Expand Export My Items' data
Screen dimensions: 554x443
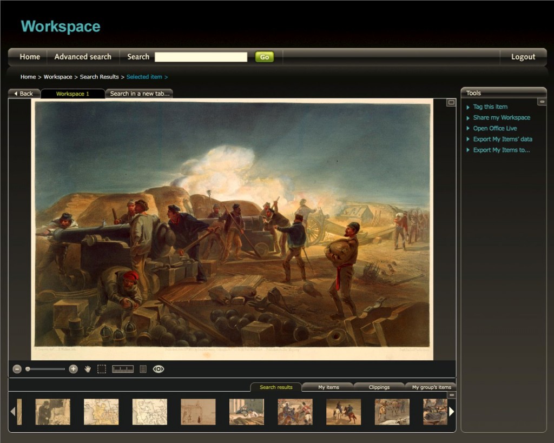[x=503, y=139]
